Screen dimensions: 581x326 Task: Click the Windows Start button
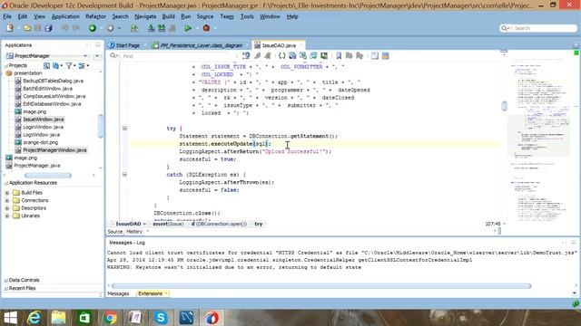[x=10, y=318]
